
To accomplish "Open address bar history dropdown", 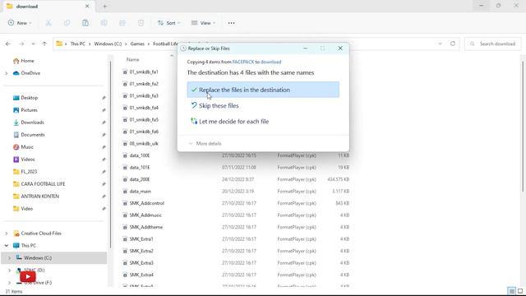I will point(440,44).
